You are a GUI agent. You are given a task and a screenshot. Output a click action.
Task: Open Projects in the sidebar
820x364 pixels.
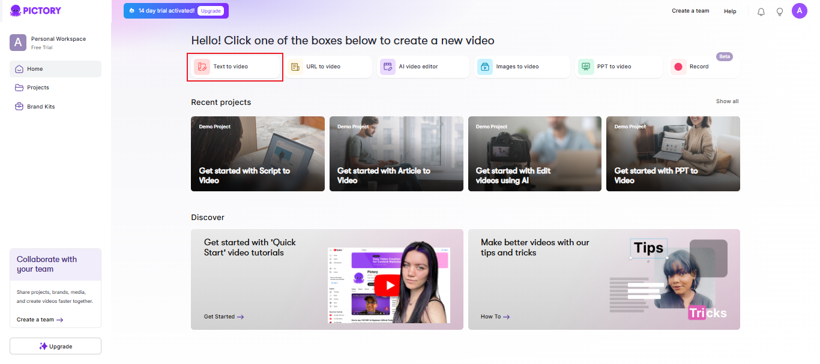[x=55, y=88]
